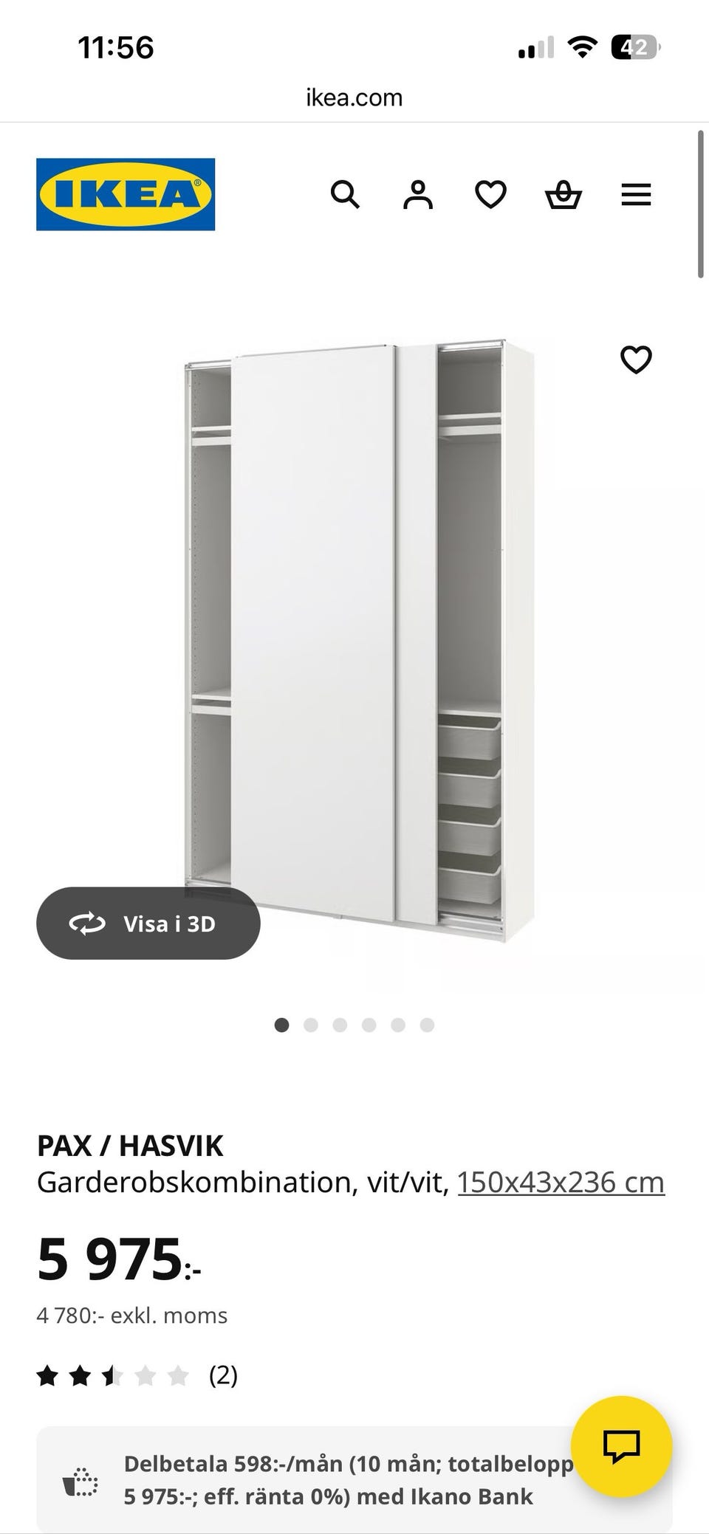Viewport: 709px width, 1534px height.
Task: Open the shopping basket icon
Action: pos(564,195)
